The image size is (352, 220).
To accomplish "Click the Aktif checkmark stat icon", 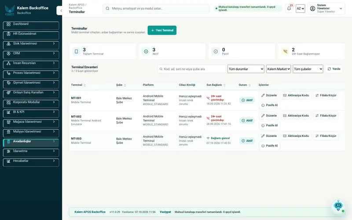I will click(x=146, y=51).
